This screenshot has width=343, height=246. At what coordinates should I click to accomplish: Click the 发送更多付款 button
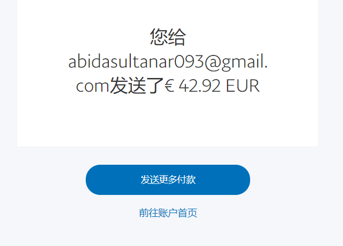click(168, 180)
